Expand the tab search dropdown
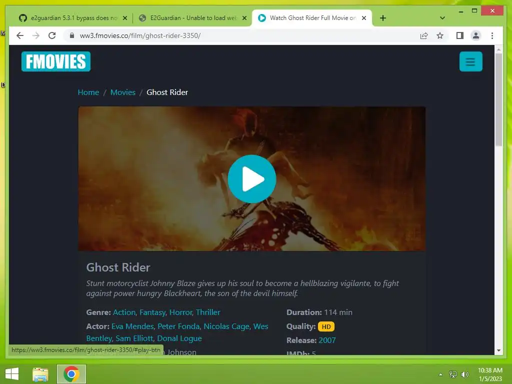512x384 pixels. point(442,18)
